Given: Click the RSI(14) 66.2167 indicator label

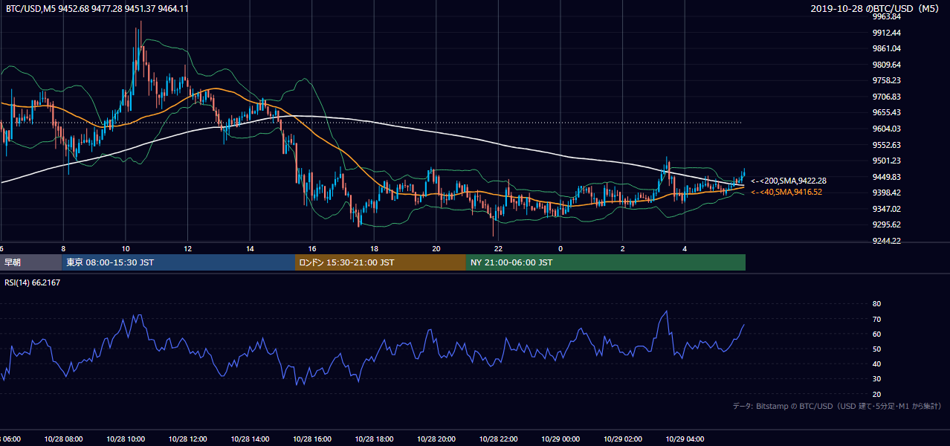Looking at the screenshot, I should 33,282.
